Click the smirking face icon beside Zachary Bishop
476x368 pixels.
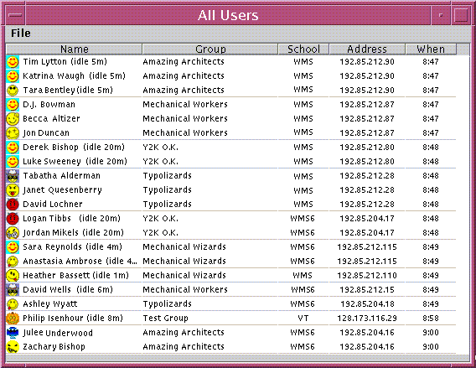pyautogui.click(x=13, y=347)
